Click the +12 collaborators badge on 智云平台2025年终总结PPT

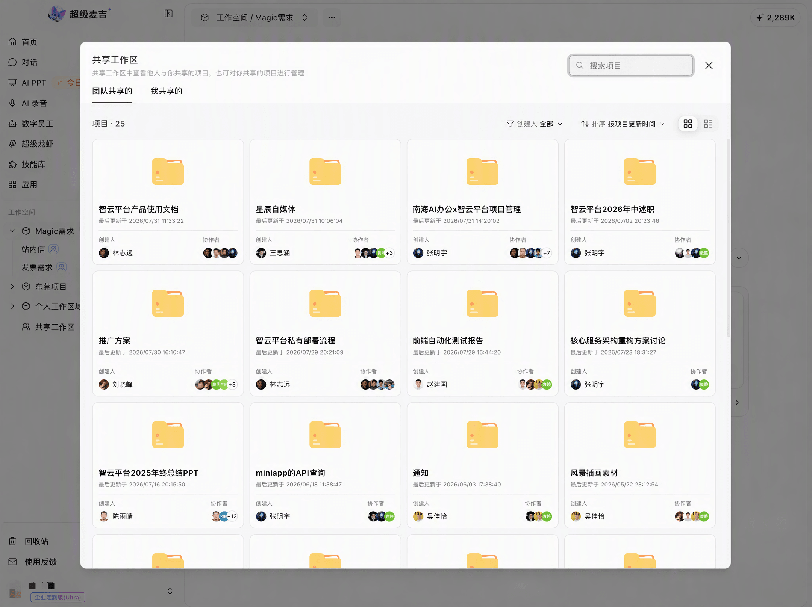232,516
